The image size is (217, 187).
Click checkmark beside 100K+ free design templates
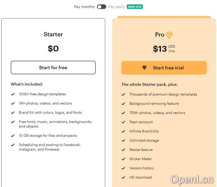click(13, 94)
